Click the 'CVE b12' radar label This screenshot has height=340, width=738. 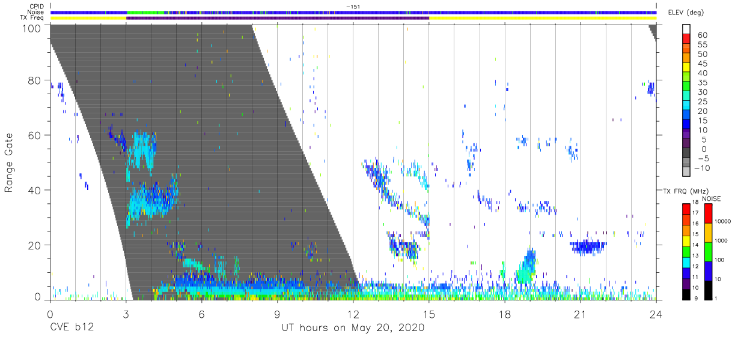coord(72,328)
